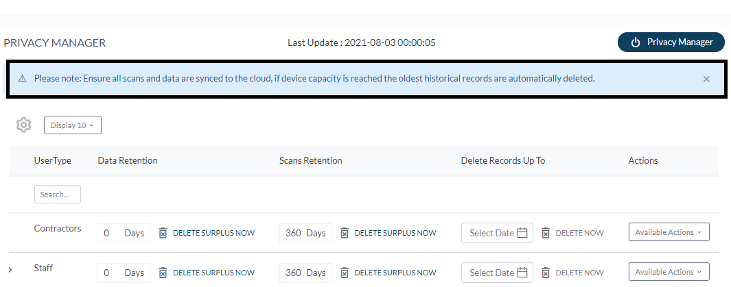Click the warning triangle icon in banner
Viewport: 731px width, 287px height.
tap(22, 79)
